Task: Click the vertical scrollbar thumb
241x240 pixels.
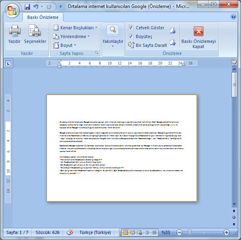Action: coord(234,85)
